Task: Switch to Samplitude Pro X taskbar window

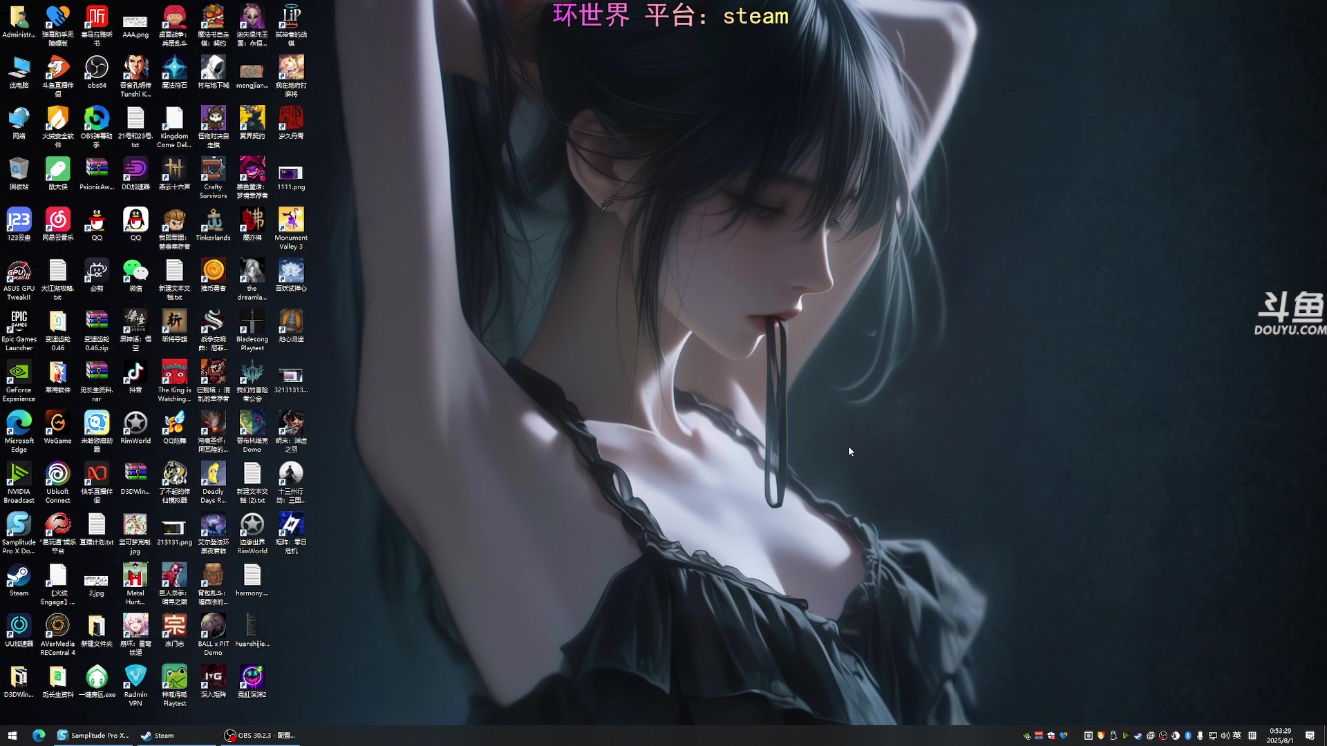Action: coord(93,736)
